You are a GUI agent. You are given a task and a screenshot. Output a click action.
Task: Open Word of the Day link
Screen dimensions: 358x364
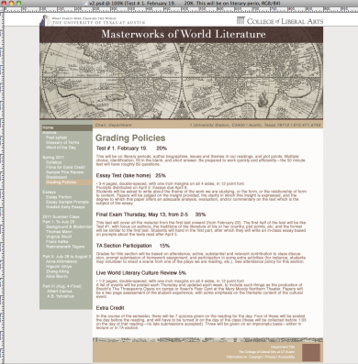[x=61, y=148]
